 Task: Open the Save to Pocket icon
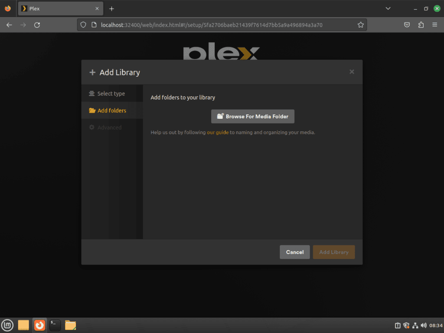(407, 25)
